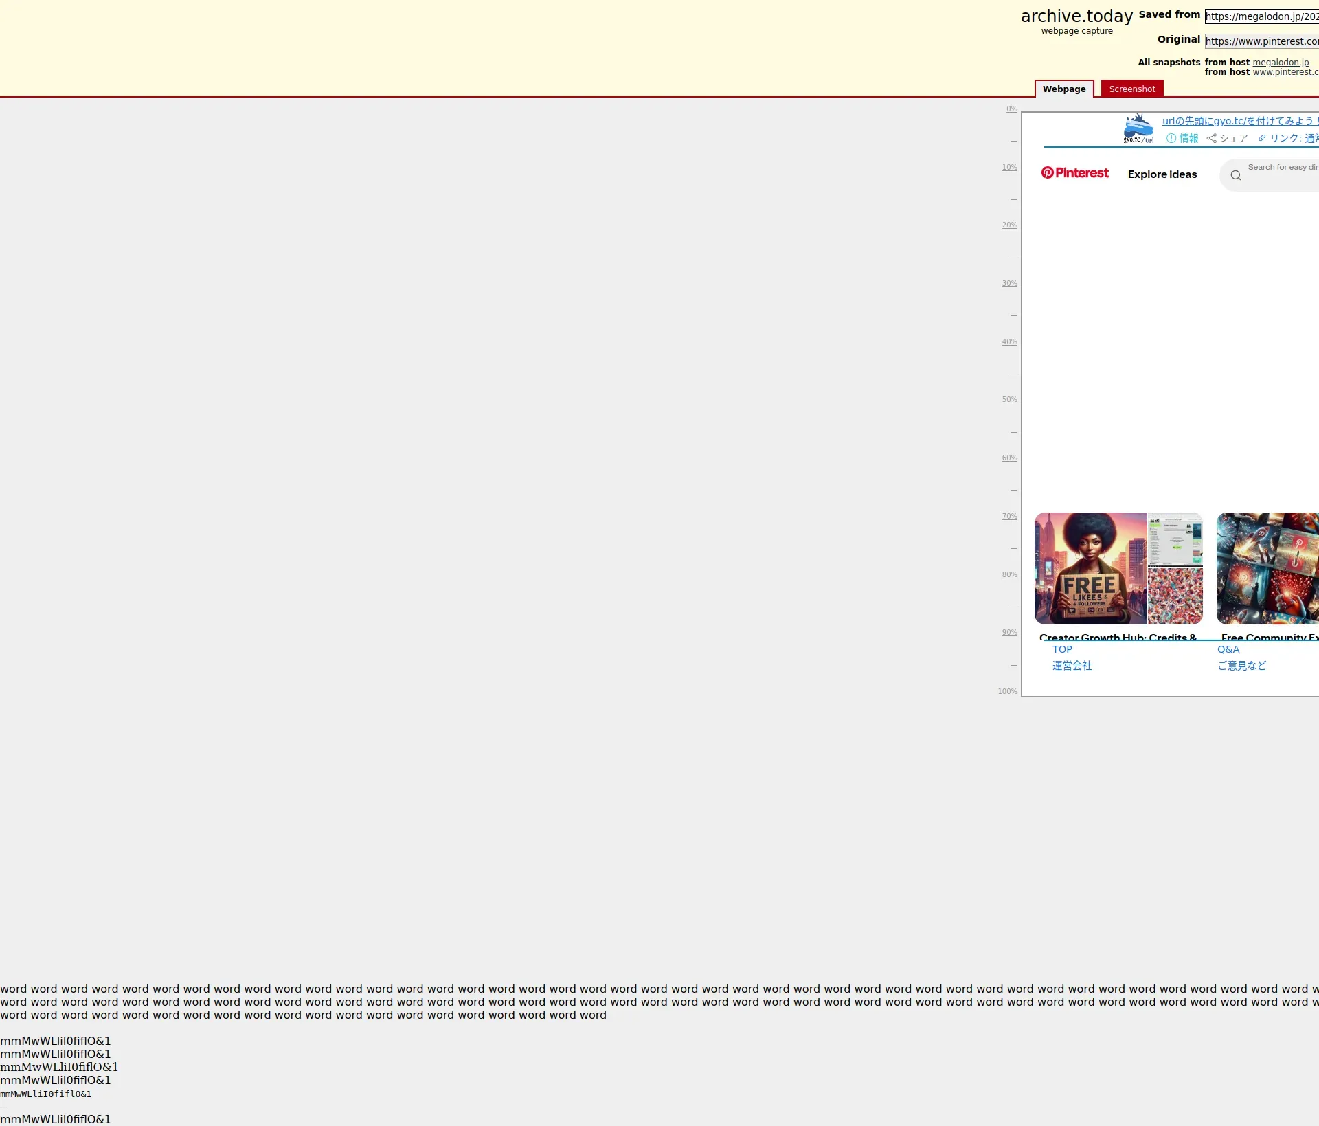Screen dimensions: 1319x1126
Task: Click the TOP footer link
Action: click(x=1062, y=649)
